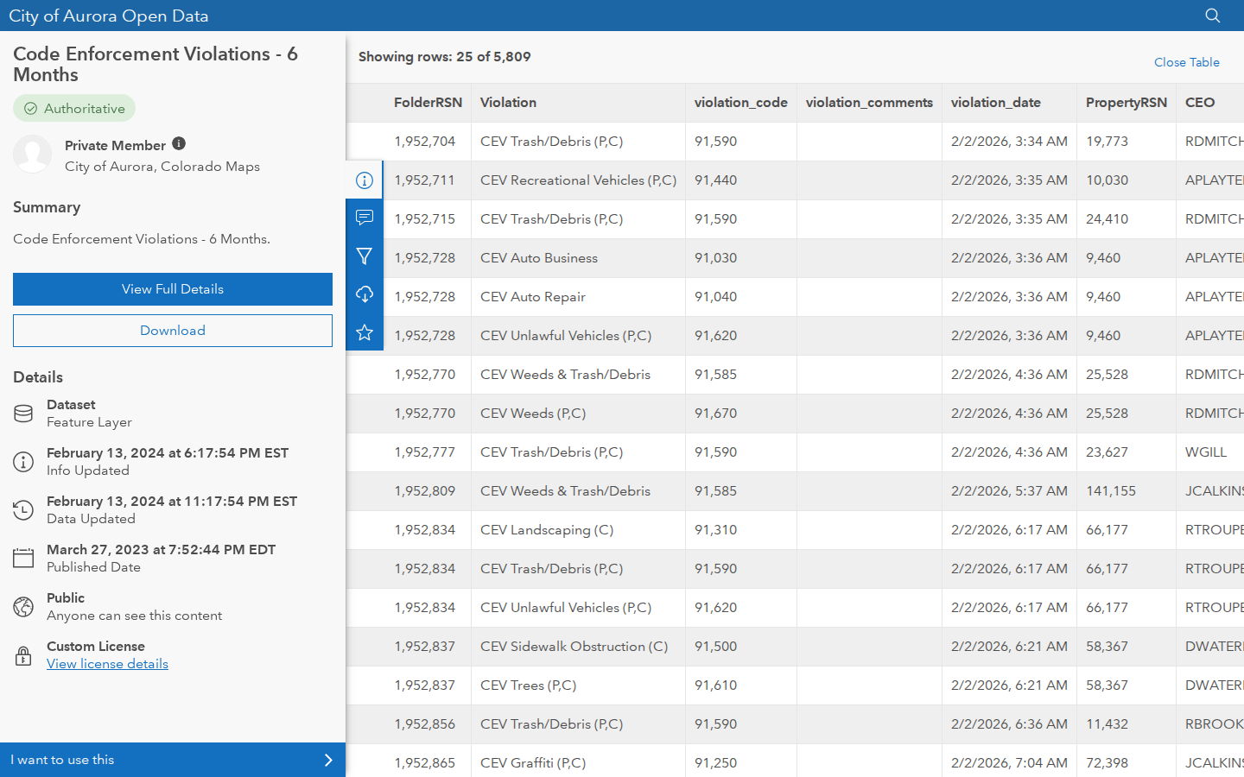The image size is (1244, 777).
Task: Select the CEV Trees (P,C) cell
Action: pos(578,685)
